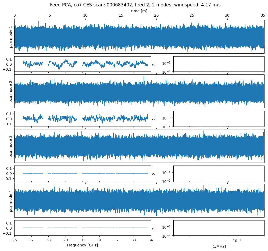Click the 35 tick on the time axis
268x251 pixels.
click(x=263, y=16)
